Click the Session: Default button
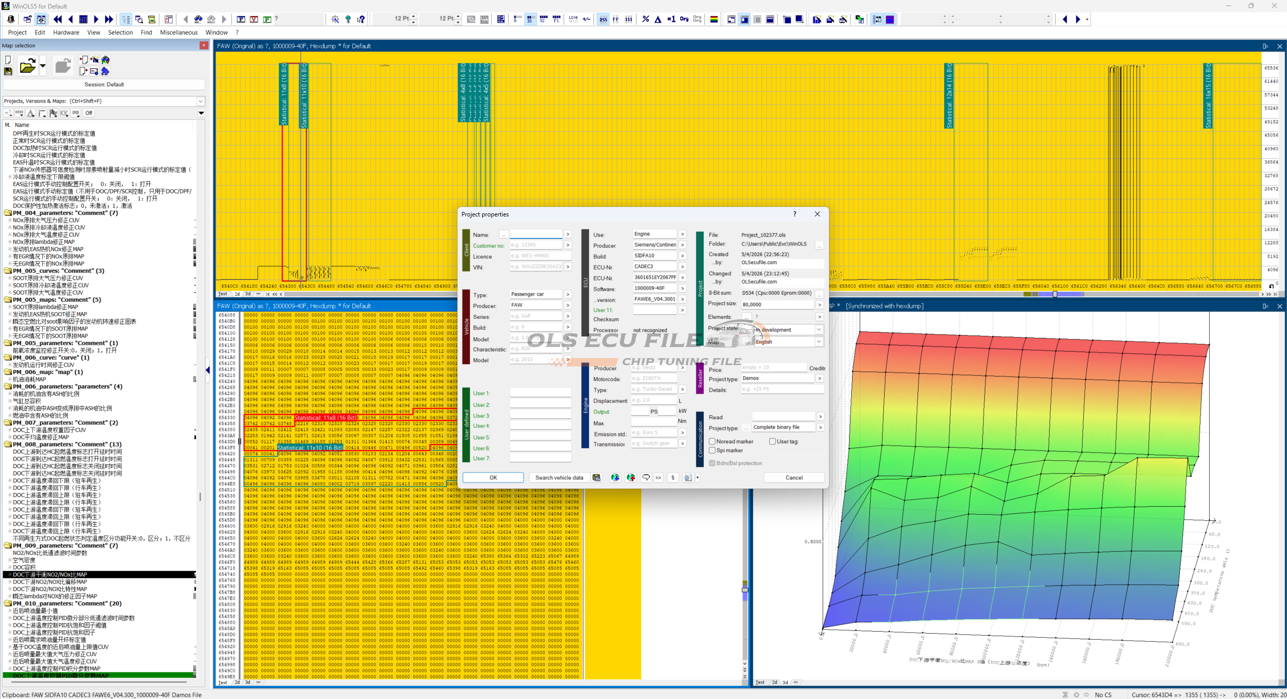Image resolution: width=1287 pixels, height=699 pixels. [104, 84]
